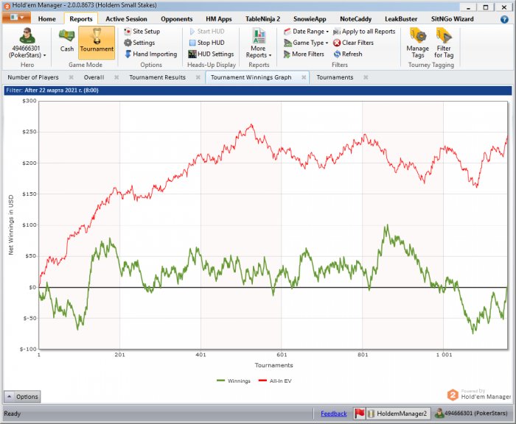Open Manage Tags
Image resolution: width=516 pixels, height=424 pixels.
click(418, 43)
